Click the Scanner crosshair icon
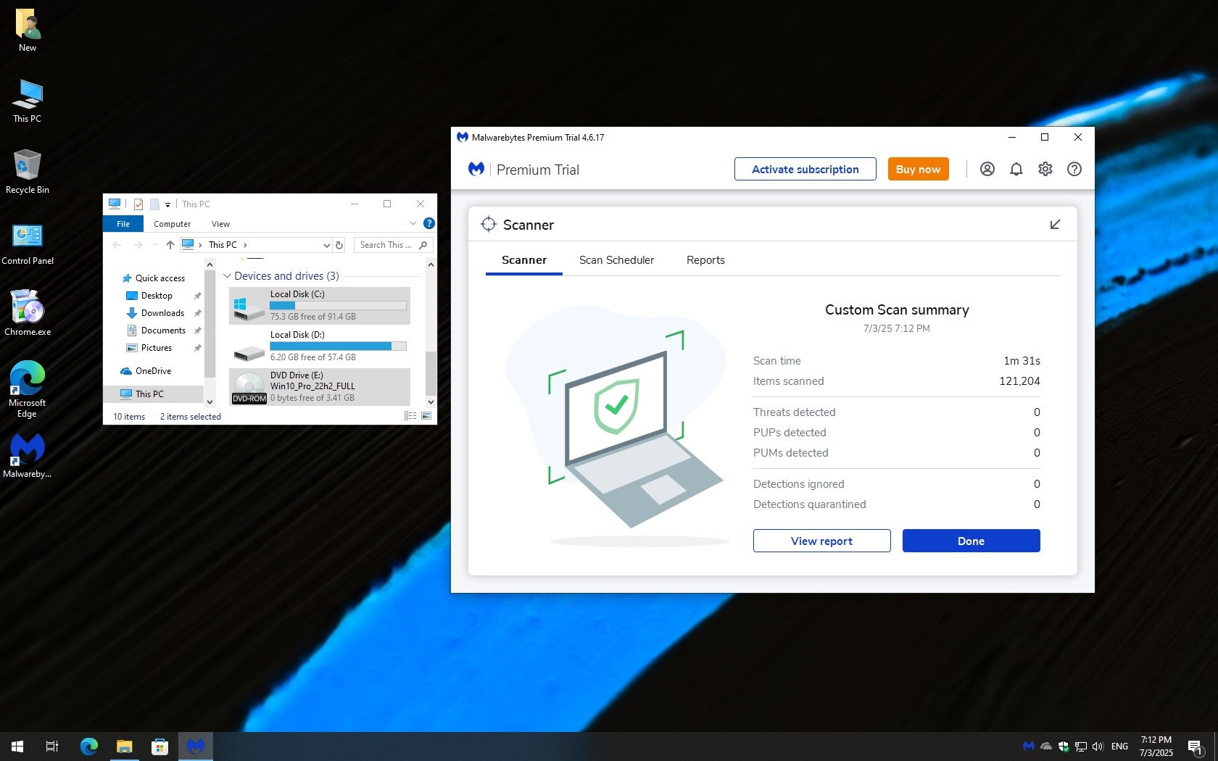Image resolution: width=1218 pixels, height=761 pixels. 489,225
